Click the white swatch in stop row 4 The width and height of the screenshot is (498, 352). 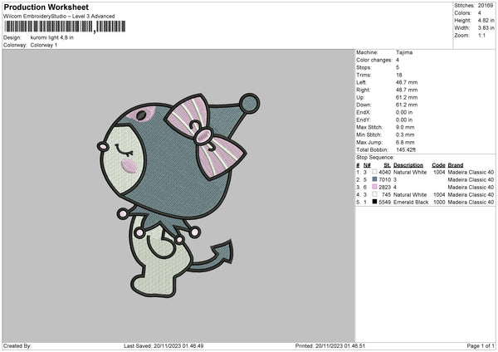374,194
